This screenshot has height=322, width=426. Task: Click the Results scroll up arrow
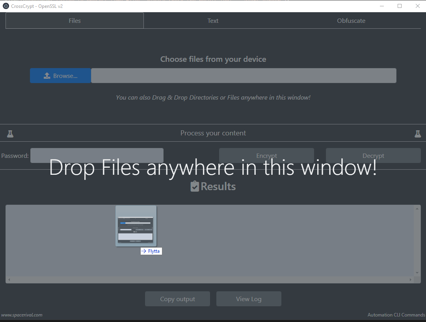pyautogui.click(x=417, y=209)
